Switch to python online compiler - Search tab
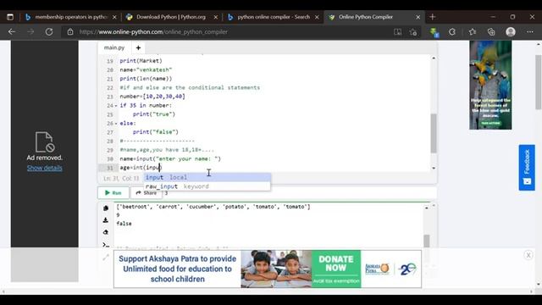Viewport: 542px width, 305px height. (273, 17)
